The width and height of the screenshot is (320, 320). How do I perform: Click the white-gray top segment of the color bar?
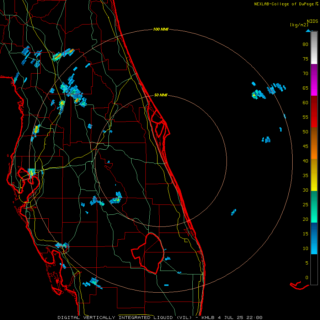pyautogui.click(x=314, y=48)
